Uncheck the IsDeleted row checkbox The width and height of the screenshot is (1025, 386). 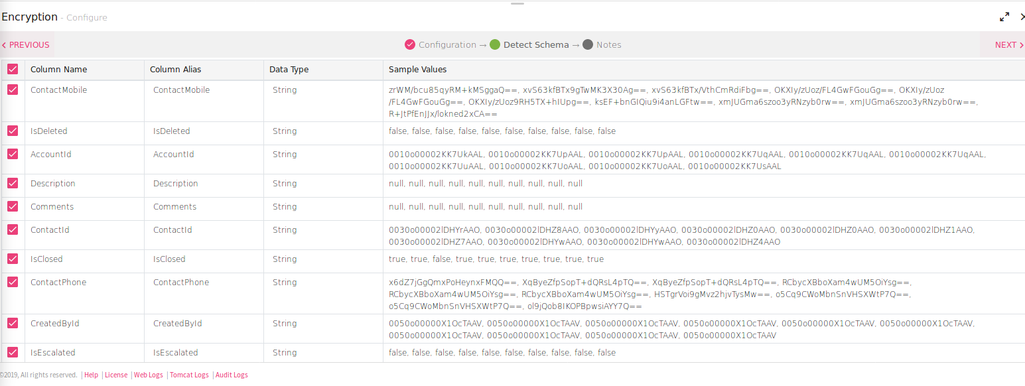coord(12,131)
